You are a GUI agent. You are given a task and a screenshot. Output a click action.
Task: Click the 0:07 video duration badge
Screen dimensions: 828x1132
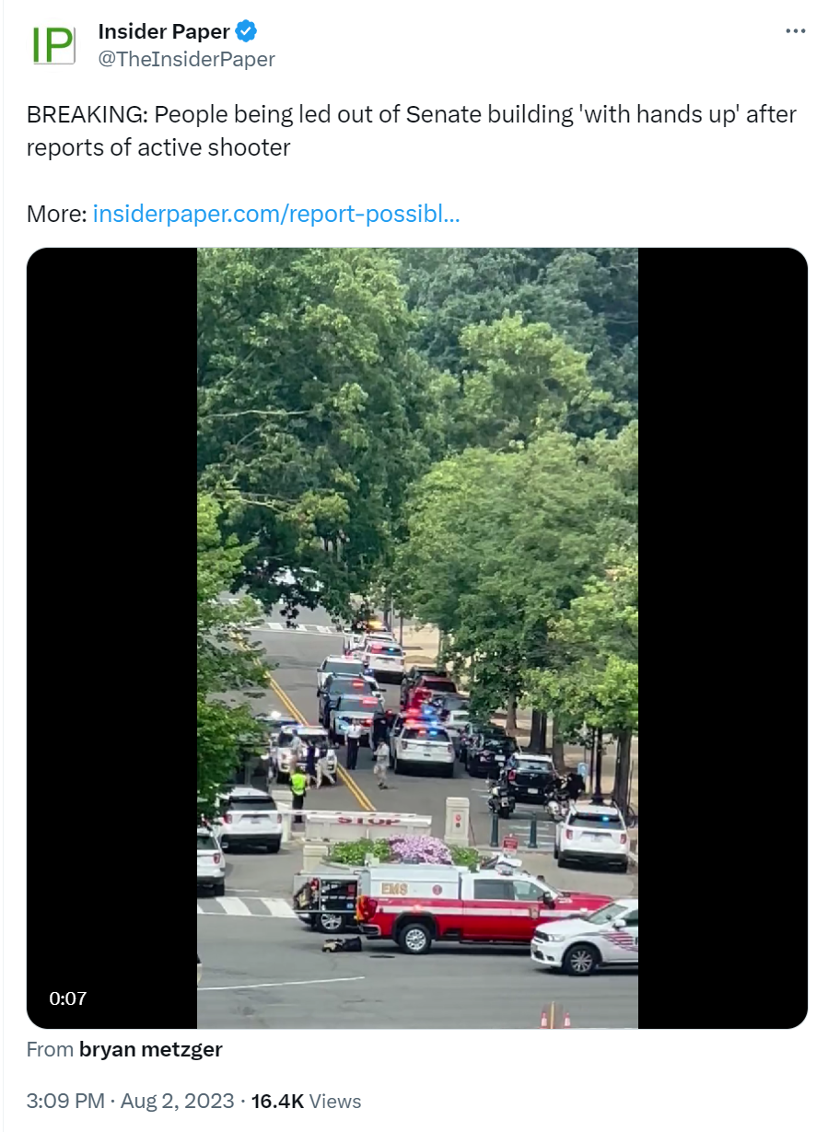(67, 998)
